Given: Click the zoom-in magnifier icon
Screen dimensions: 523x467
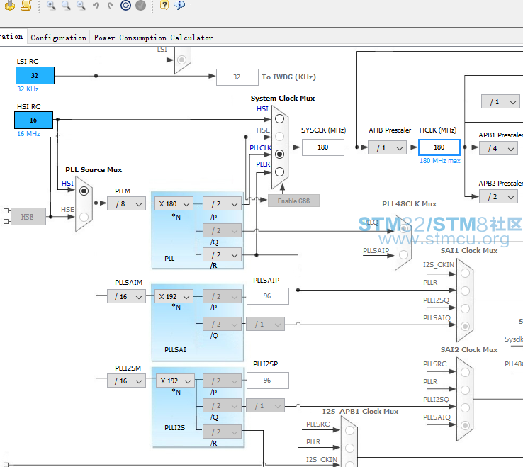Looking at the screenshot, I should coord(51,5).
